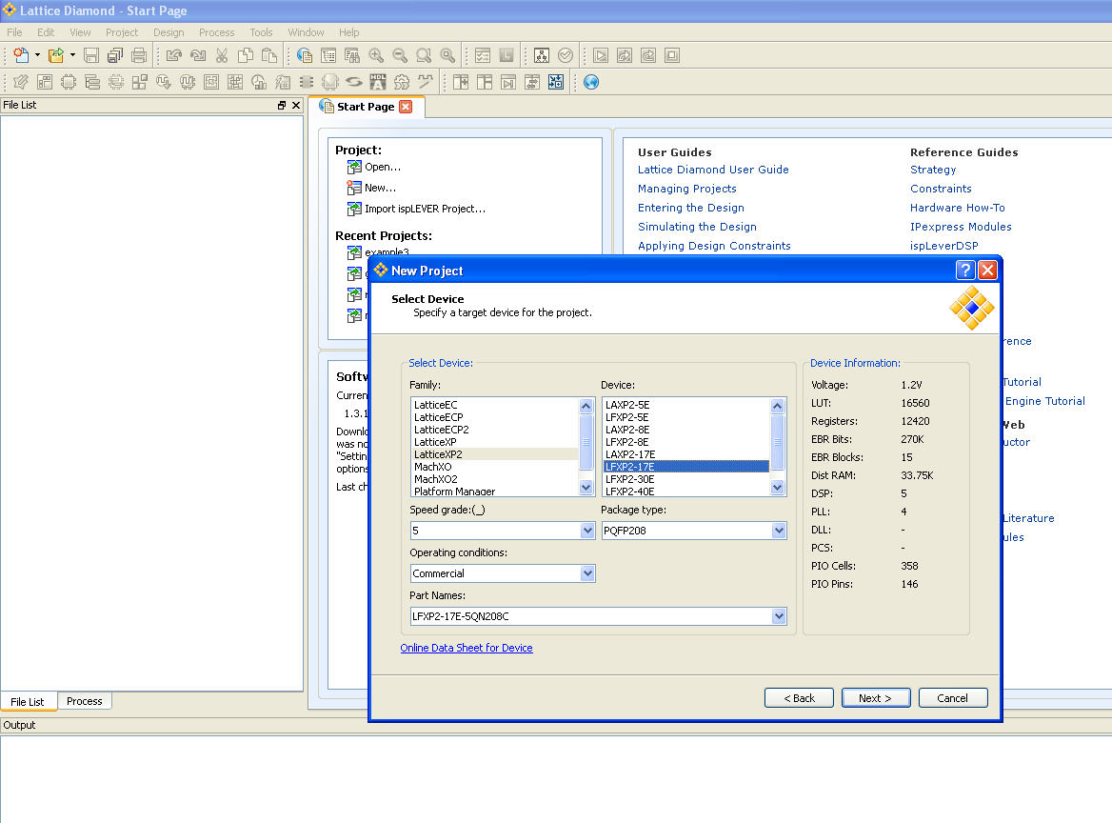Select MachXO2 in the Family list

[x=495, y=479]
